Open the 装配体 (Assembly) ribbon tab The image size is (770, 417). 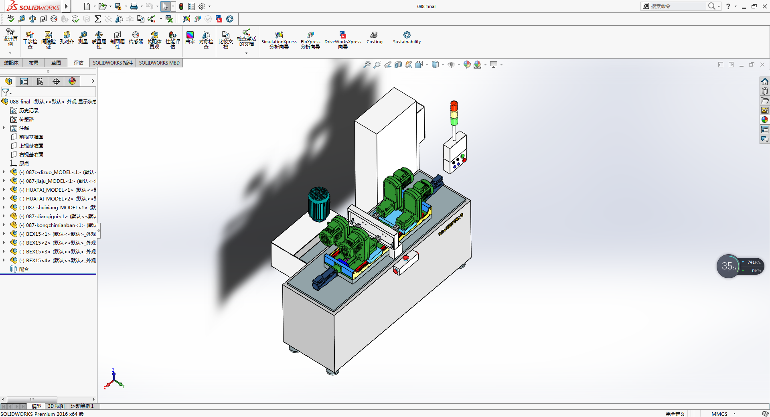click(x=11, y=63)
